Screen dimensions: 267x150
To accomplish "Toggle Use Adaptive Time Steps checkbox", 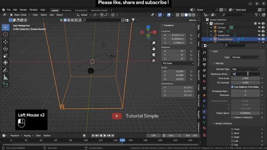I will (x=232, y=87).
